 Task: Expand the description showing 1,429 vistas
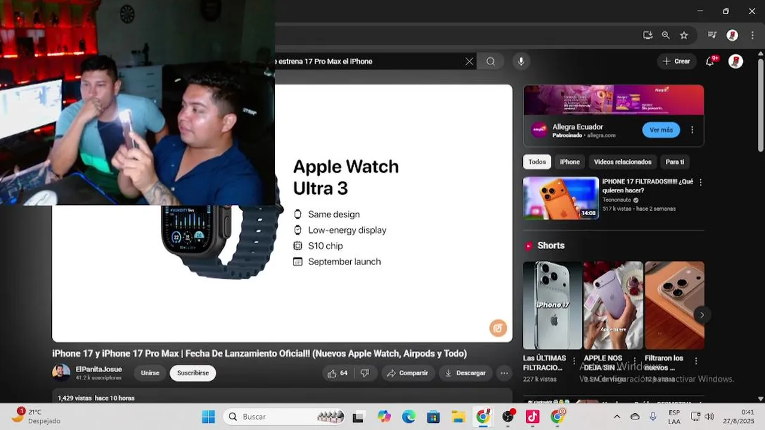pos(282,397)
